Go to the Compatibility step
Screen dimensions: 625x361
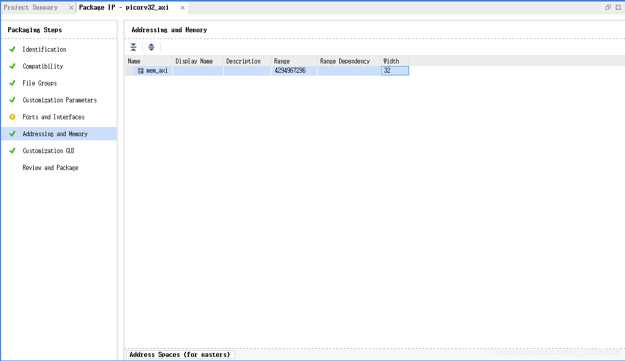(43, 66)
